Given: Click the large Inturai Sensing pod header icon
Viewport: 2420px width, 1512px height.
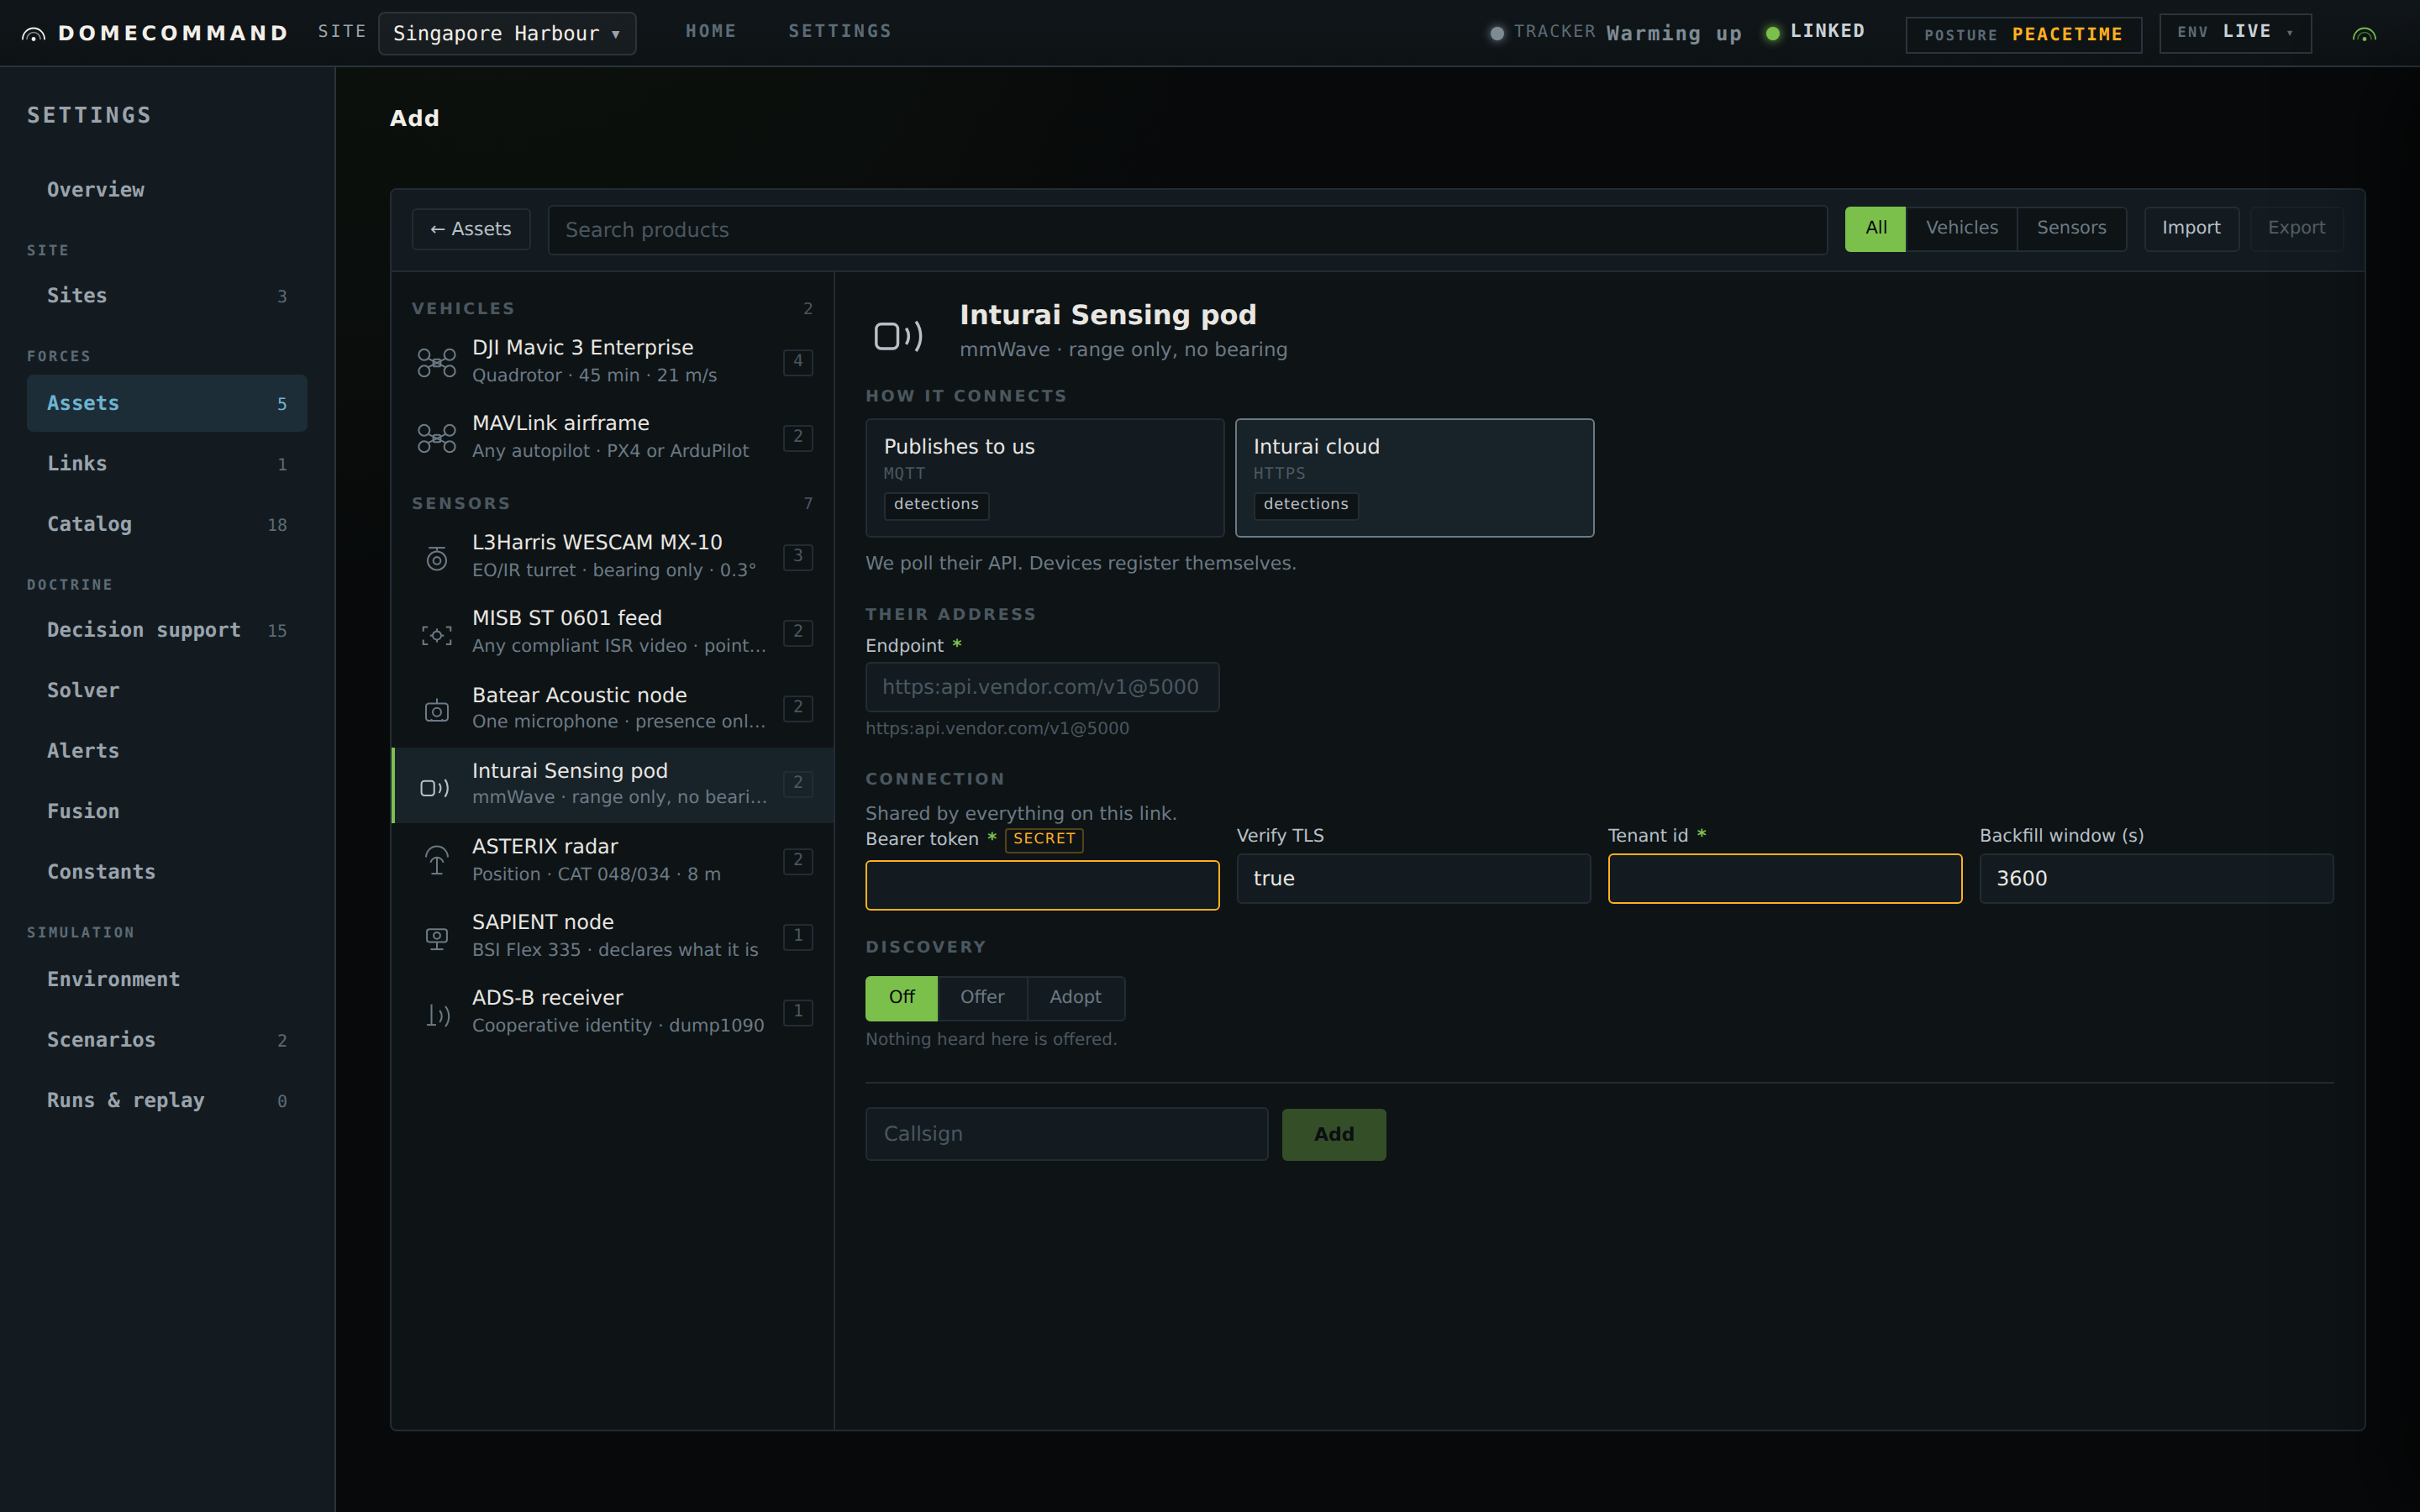Looking at the screenshot, I should pos(898,336).
